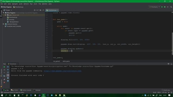Viewport: 173px width, 97px height.
Task: Click the down arrow in Run console
Action: pyautogui.click(x=8, y=70)
